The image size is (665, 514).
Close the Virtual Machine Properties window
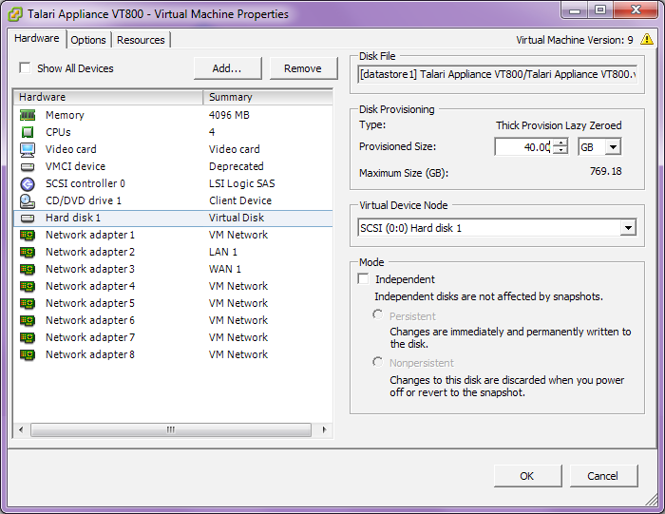pos(636,10)
